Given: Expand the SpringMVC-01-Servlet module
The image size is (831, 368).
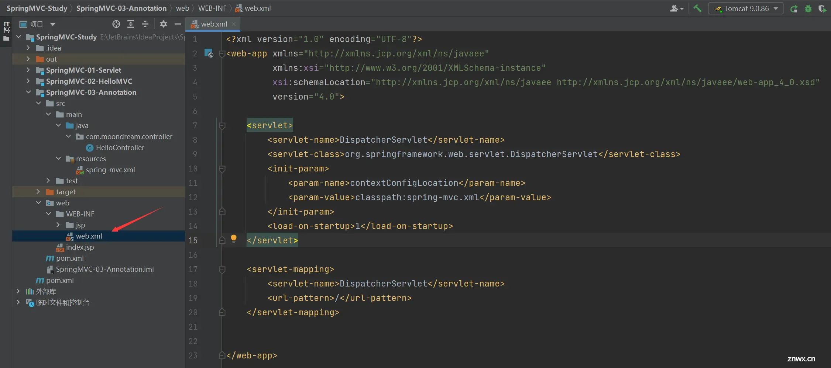Looking at the screenshot, I should pos(28,70).
